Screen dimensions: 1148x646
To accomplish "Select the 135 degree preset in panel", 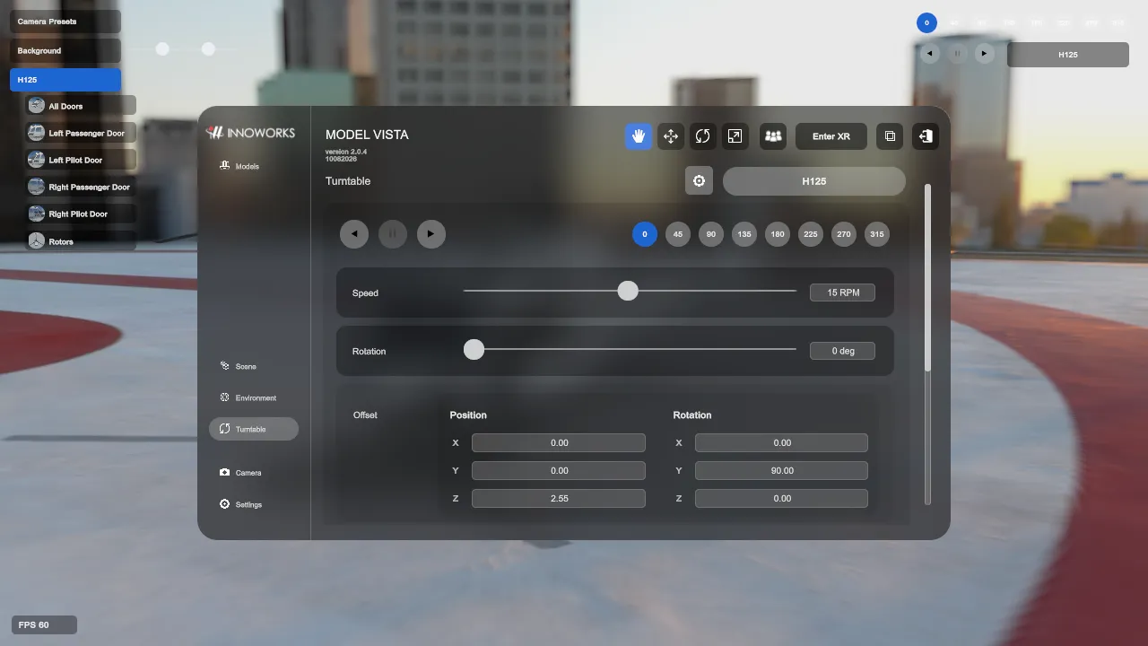I will coord(744,234).
